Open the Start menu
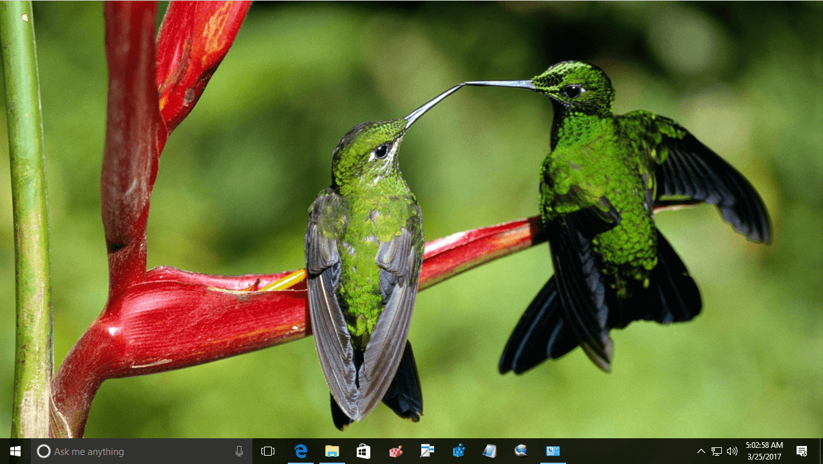 coord(14,451)
